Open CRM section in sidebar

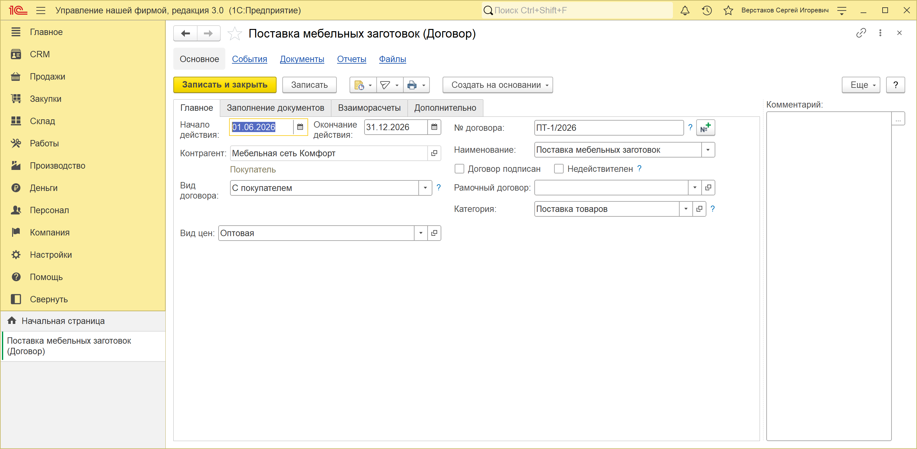[x=40, y=54]
